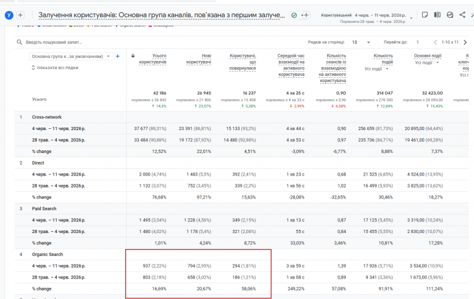Click the Перейти до page number field
The width and height of the screenshot is (474, 299).
(x=418, y=43)
